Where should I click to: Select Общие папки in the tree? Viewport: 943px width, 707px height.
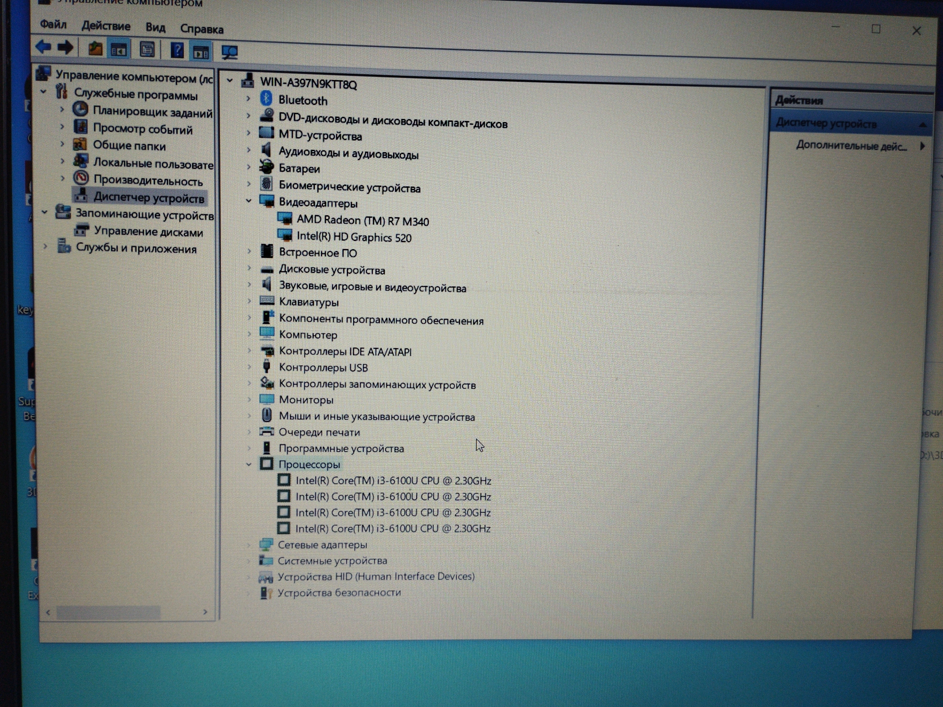[129, 145]
